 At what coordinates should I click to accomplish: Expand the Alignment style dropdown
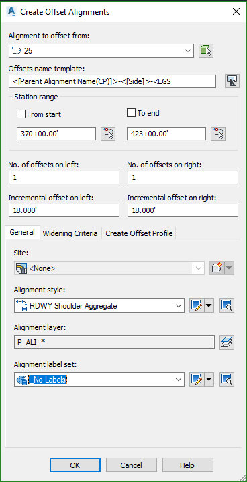pos(179,306)
